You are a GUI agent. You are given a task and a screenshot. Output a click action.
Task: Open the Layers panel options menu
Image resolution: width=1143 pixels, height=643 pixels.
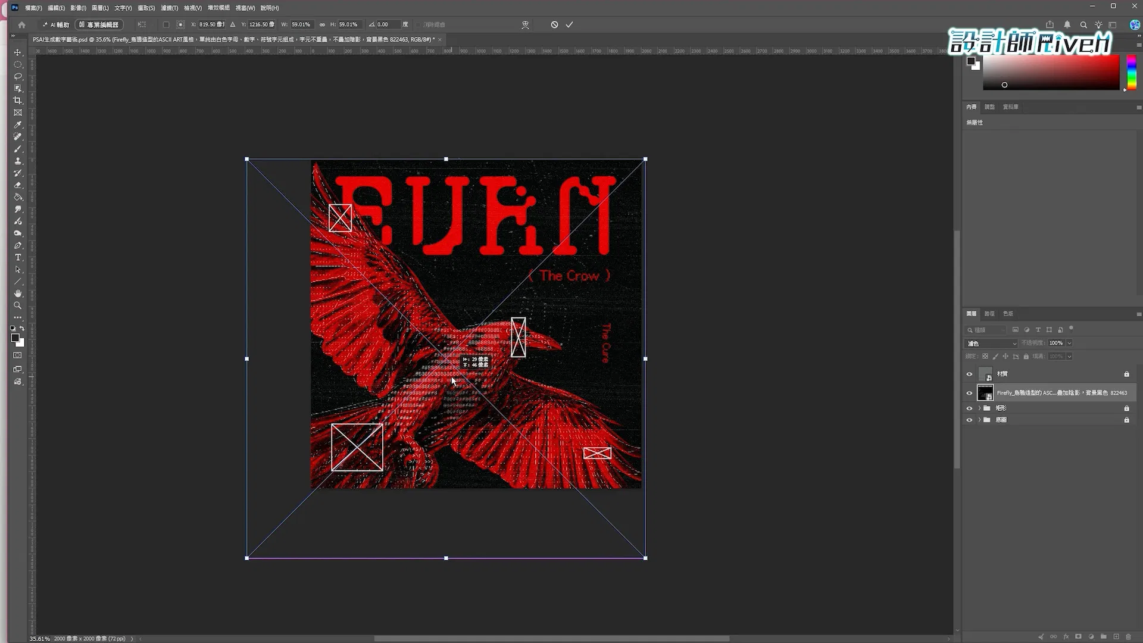click(1138, 314)
